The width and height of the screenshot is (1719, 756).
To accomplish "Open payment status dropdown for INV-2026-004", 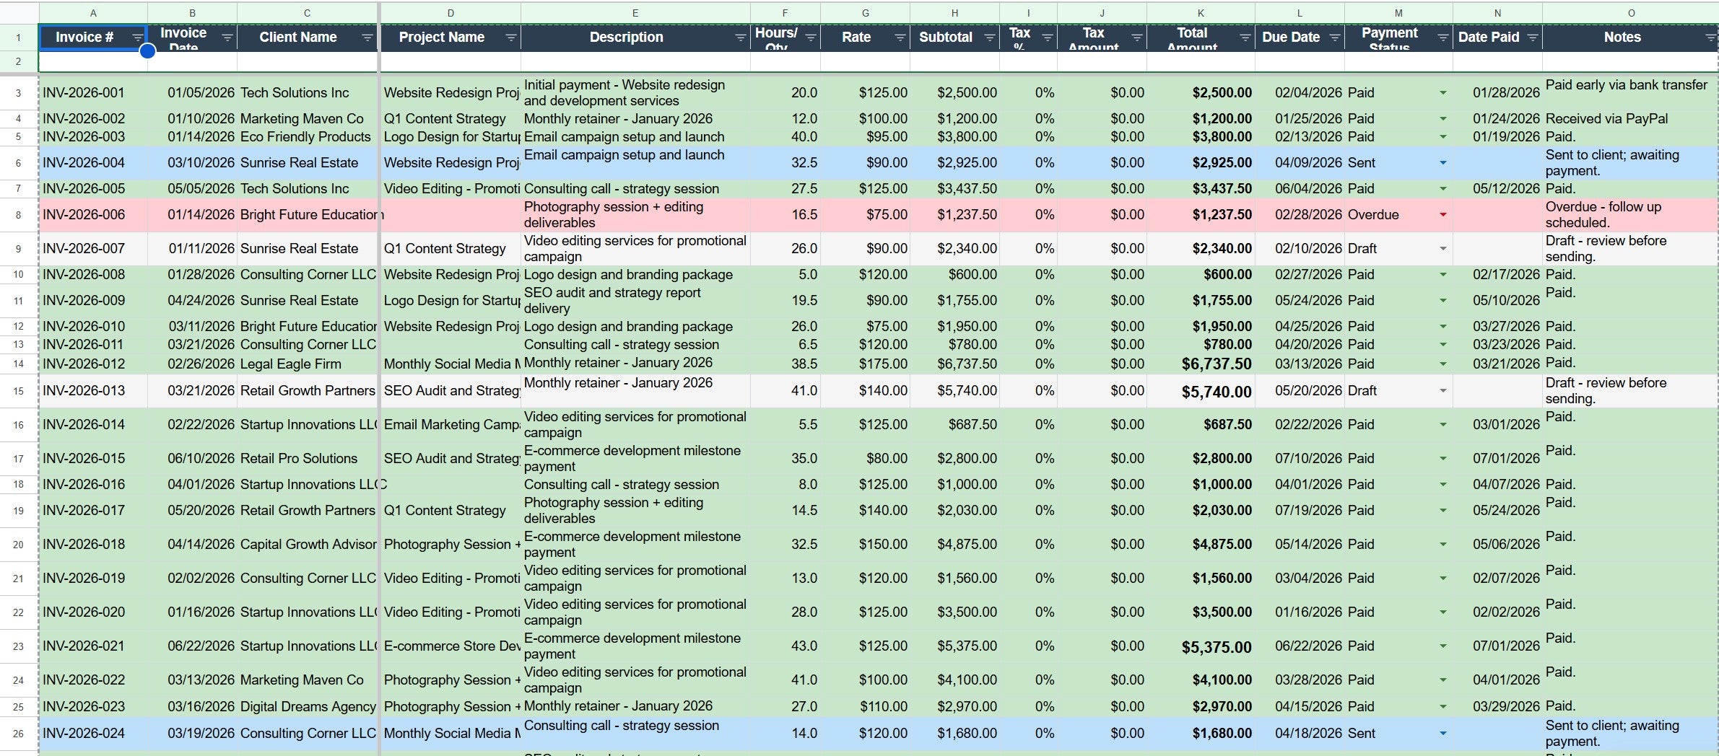I will (x=1442, y=162).
